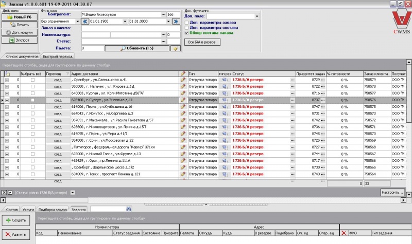
Task: Switch to the Быстрый переход tab
Action: (57, 55)
